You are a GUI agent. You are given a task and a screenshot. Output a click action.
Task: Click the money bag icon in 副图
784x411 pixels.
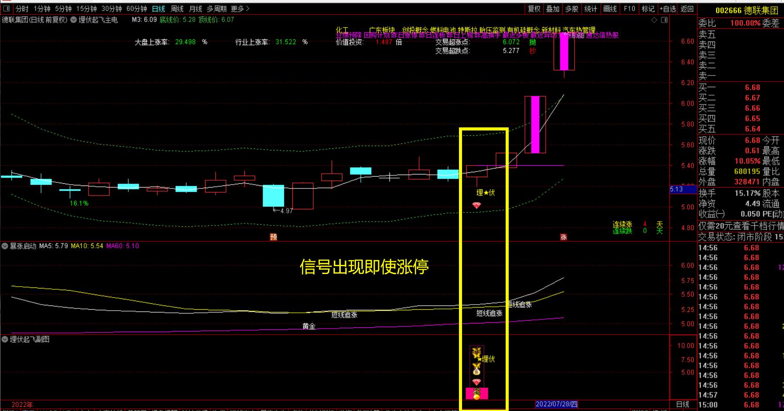pos(476,370)
